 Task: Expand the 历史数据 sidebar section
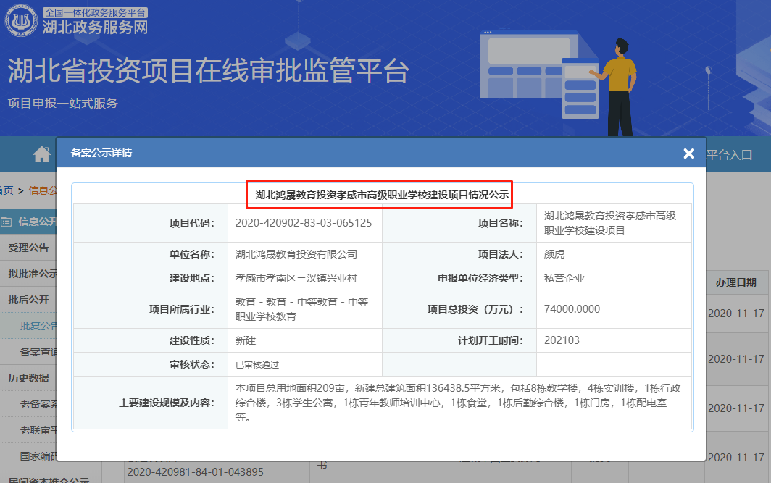[29, 378]
